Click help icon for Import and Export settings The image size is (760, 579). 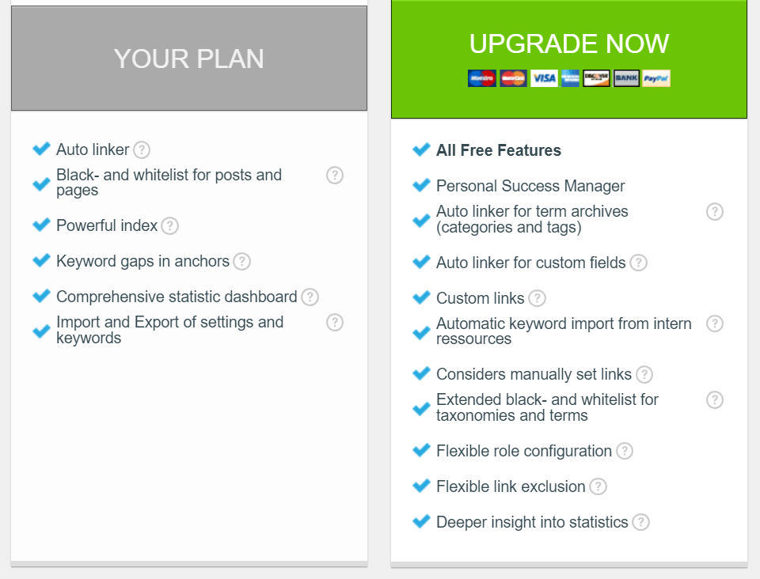click(335, 323)
